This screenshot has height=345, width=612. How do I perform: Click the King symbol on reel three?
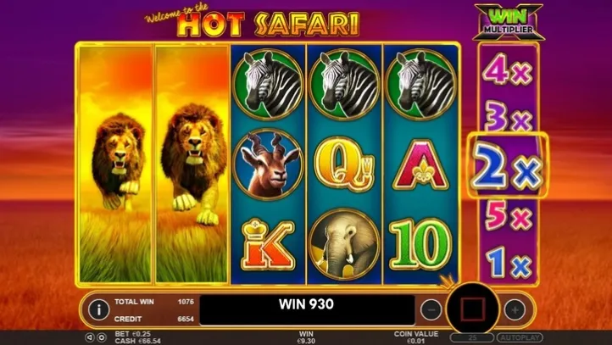[x=268, y=245]
